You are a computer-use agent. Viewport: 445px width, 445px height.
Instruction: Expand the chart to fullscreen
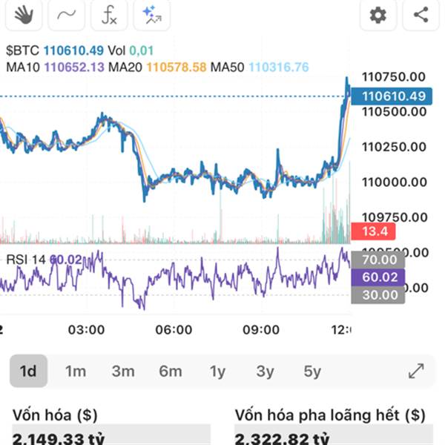coord(416,371)
